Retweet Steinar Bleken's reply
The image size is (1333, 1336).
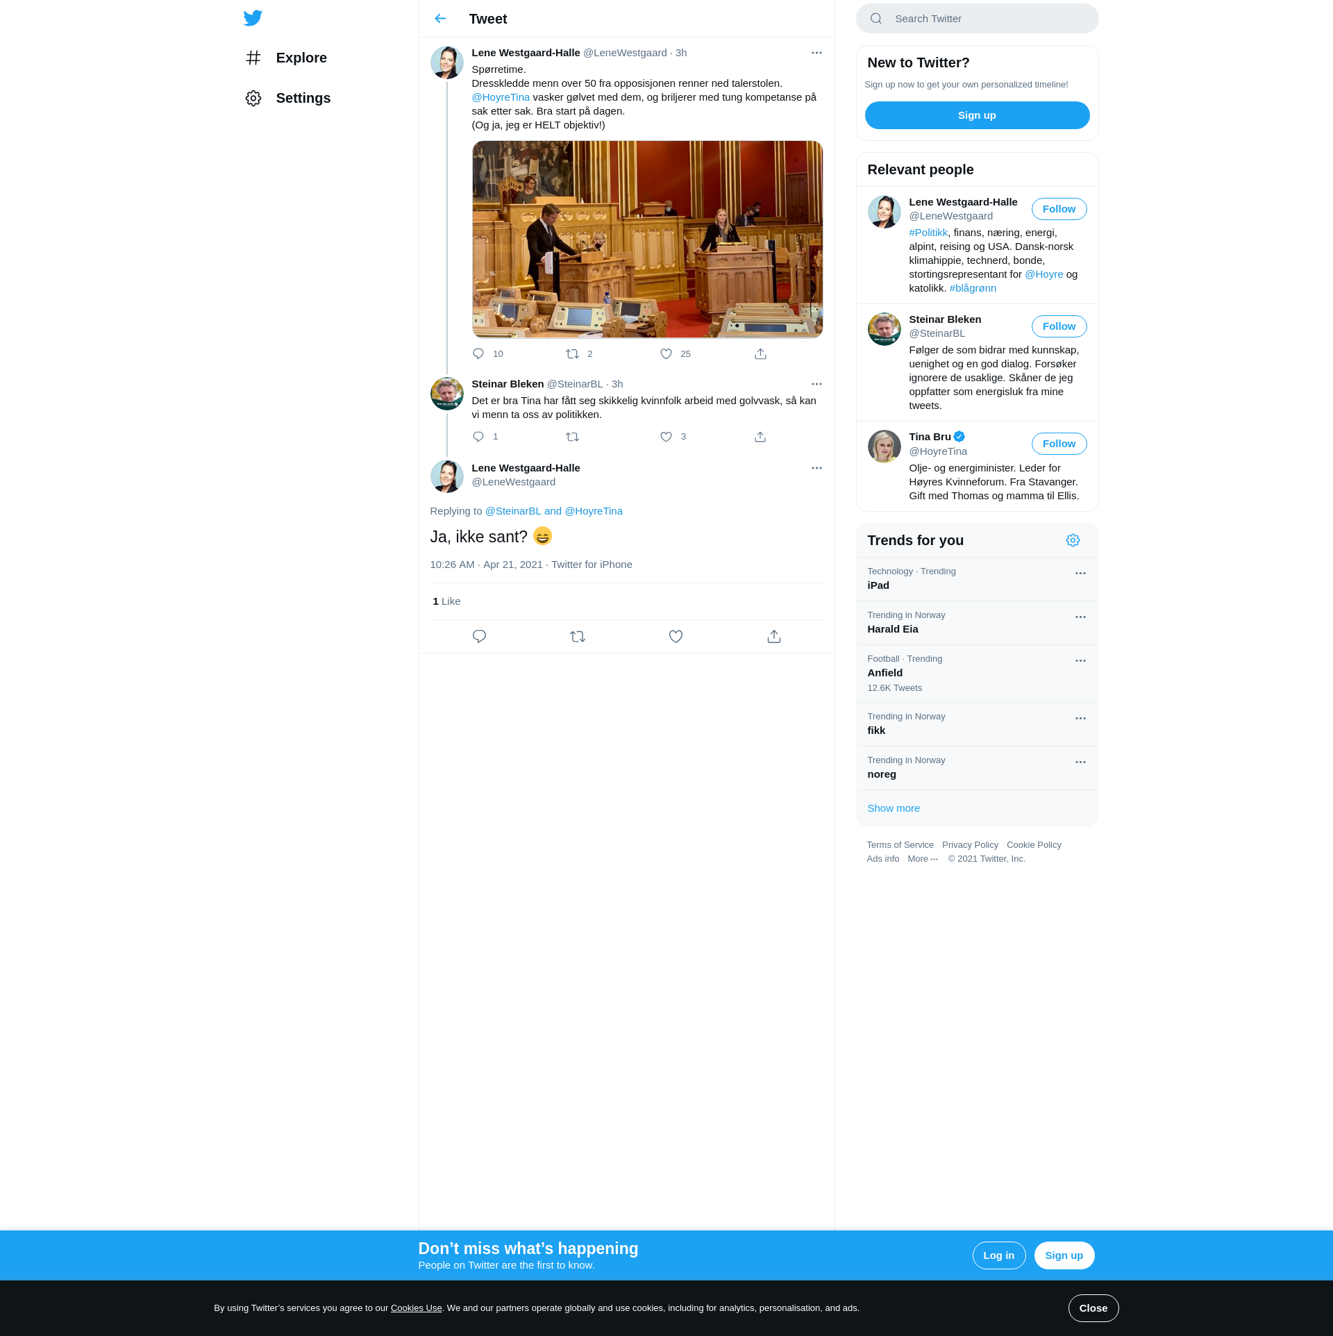(572, 437)
